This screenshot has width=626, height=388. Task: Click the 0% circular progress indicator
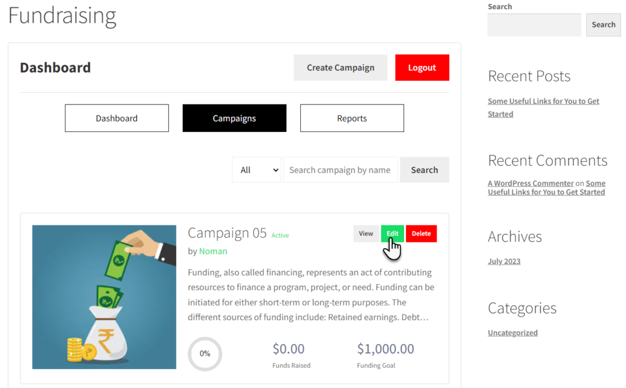205,354
